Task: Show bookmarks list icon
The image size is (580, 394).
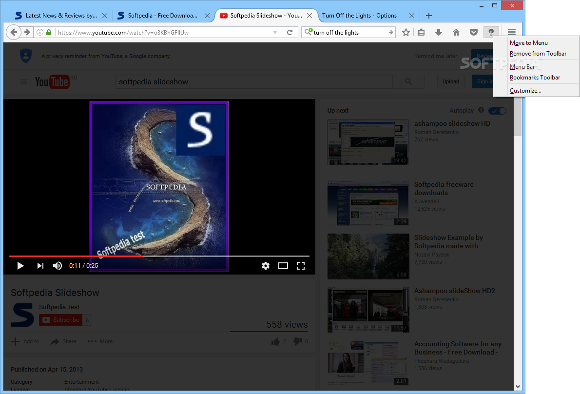Action: [x=421, y=32]
